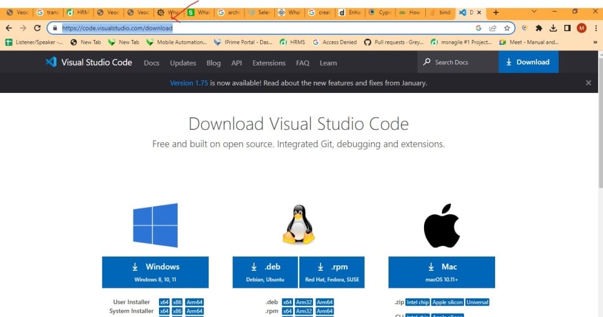Image resolution: width=603 pixels, height=317 pixels.
Task: Open the Mobile Automation bookmark
Action: 177,42
